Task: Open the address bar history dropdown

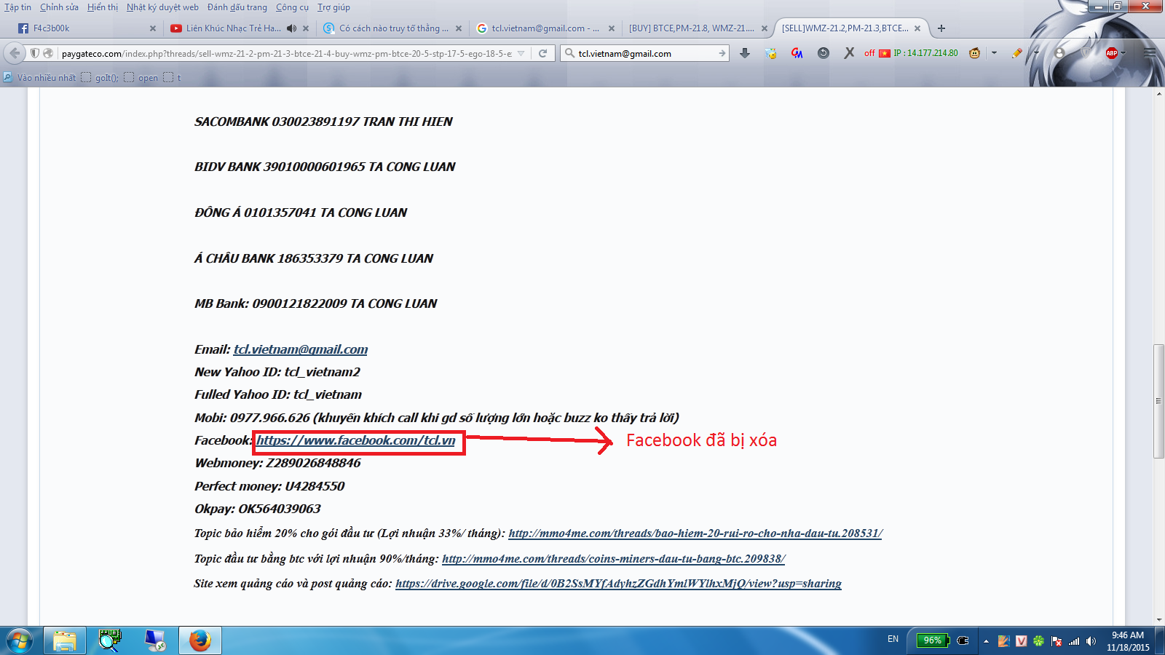Action: tap(521, 53)
